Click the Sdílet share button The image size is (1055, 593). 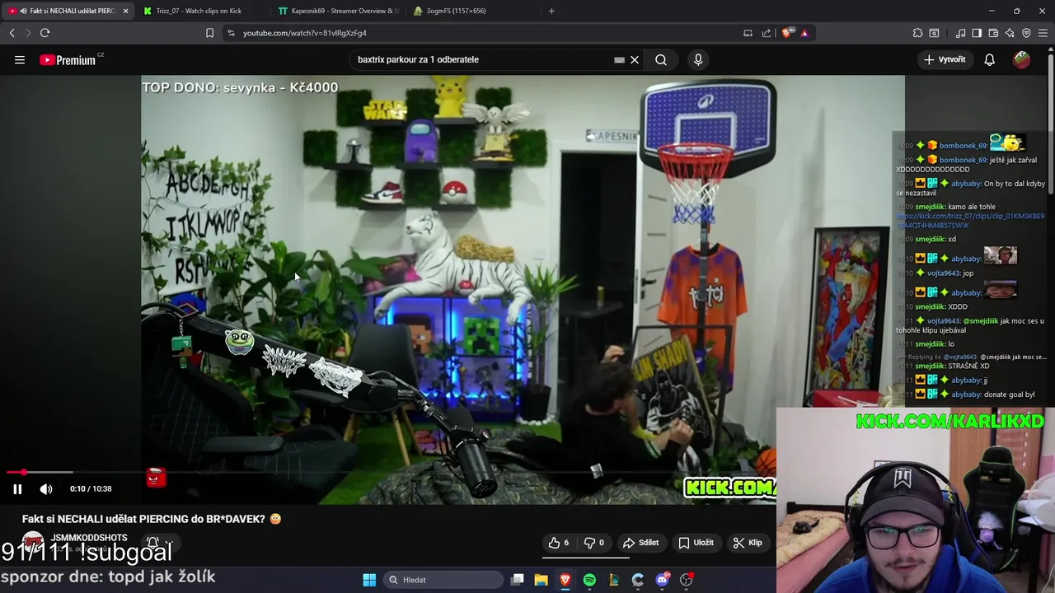[x=640, y=543]
